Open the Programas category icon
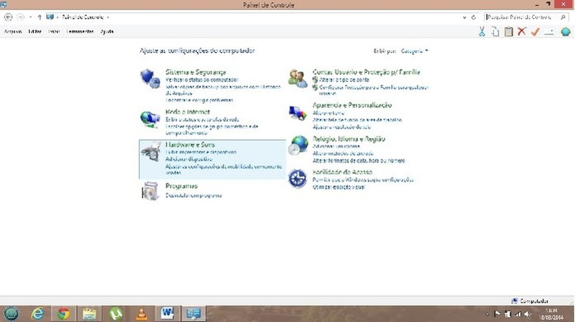The image size is (575, 322). (150, 191)
